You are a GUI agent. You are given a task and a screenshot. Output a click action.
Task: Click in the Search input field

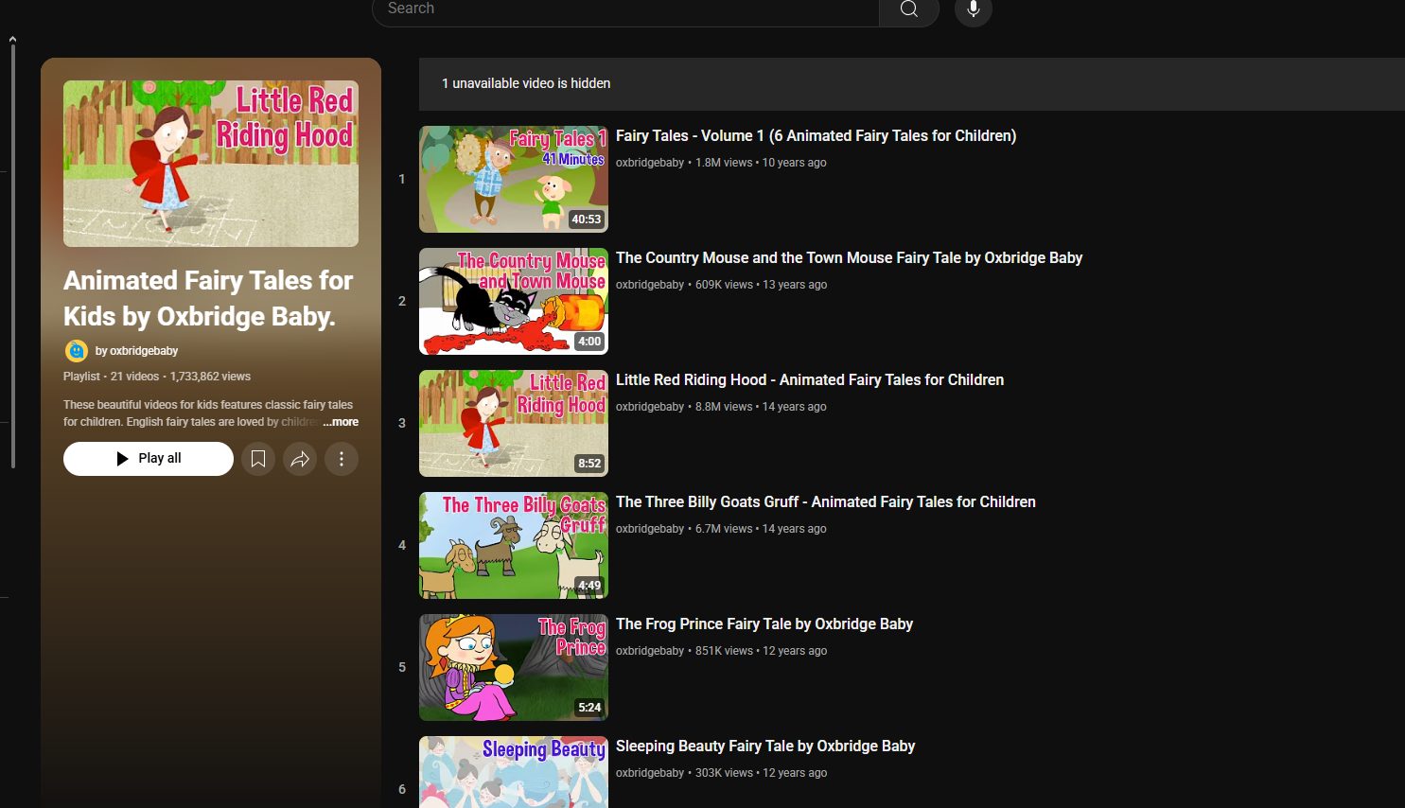(624, 9)
